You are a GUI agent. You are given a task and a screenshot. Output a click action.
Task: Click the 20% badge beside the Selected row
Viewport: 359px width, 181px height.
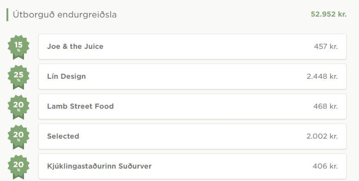click(x=18, y=137)
